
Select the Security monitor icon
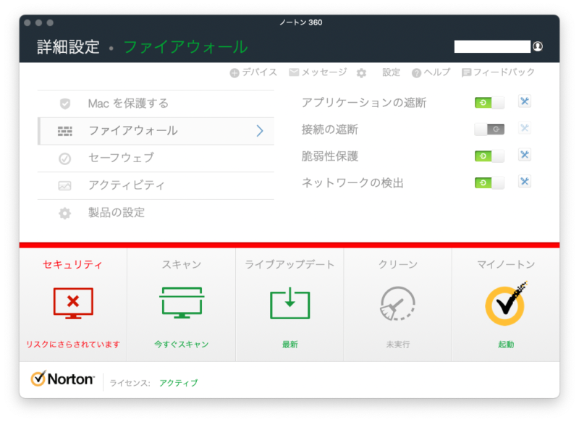pyautogui.click(x=72, y=304)
